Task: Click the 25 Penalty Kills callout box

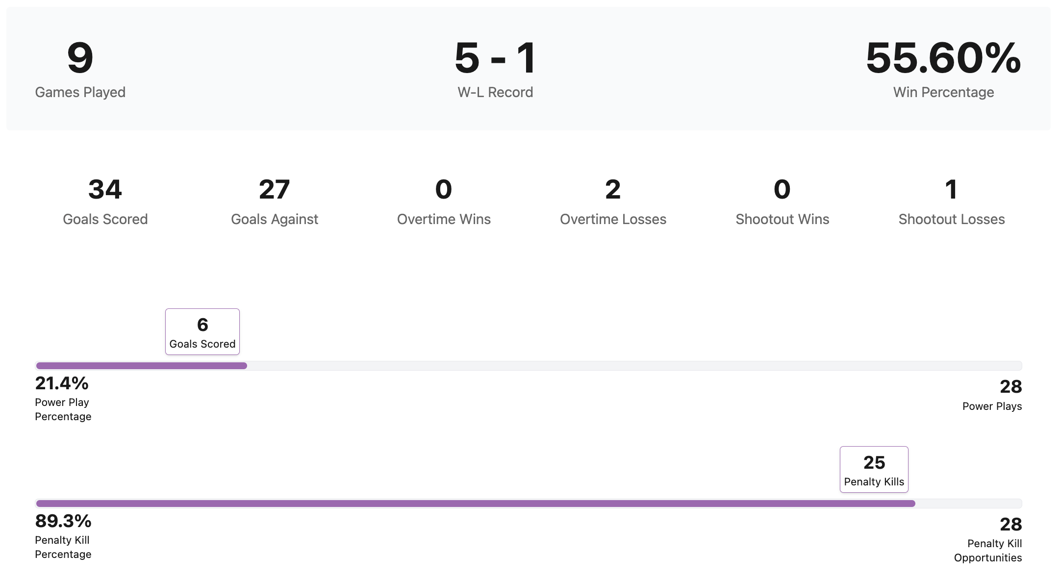Action: [874, 469]
